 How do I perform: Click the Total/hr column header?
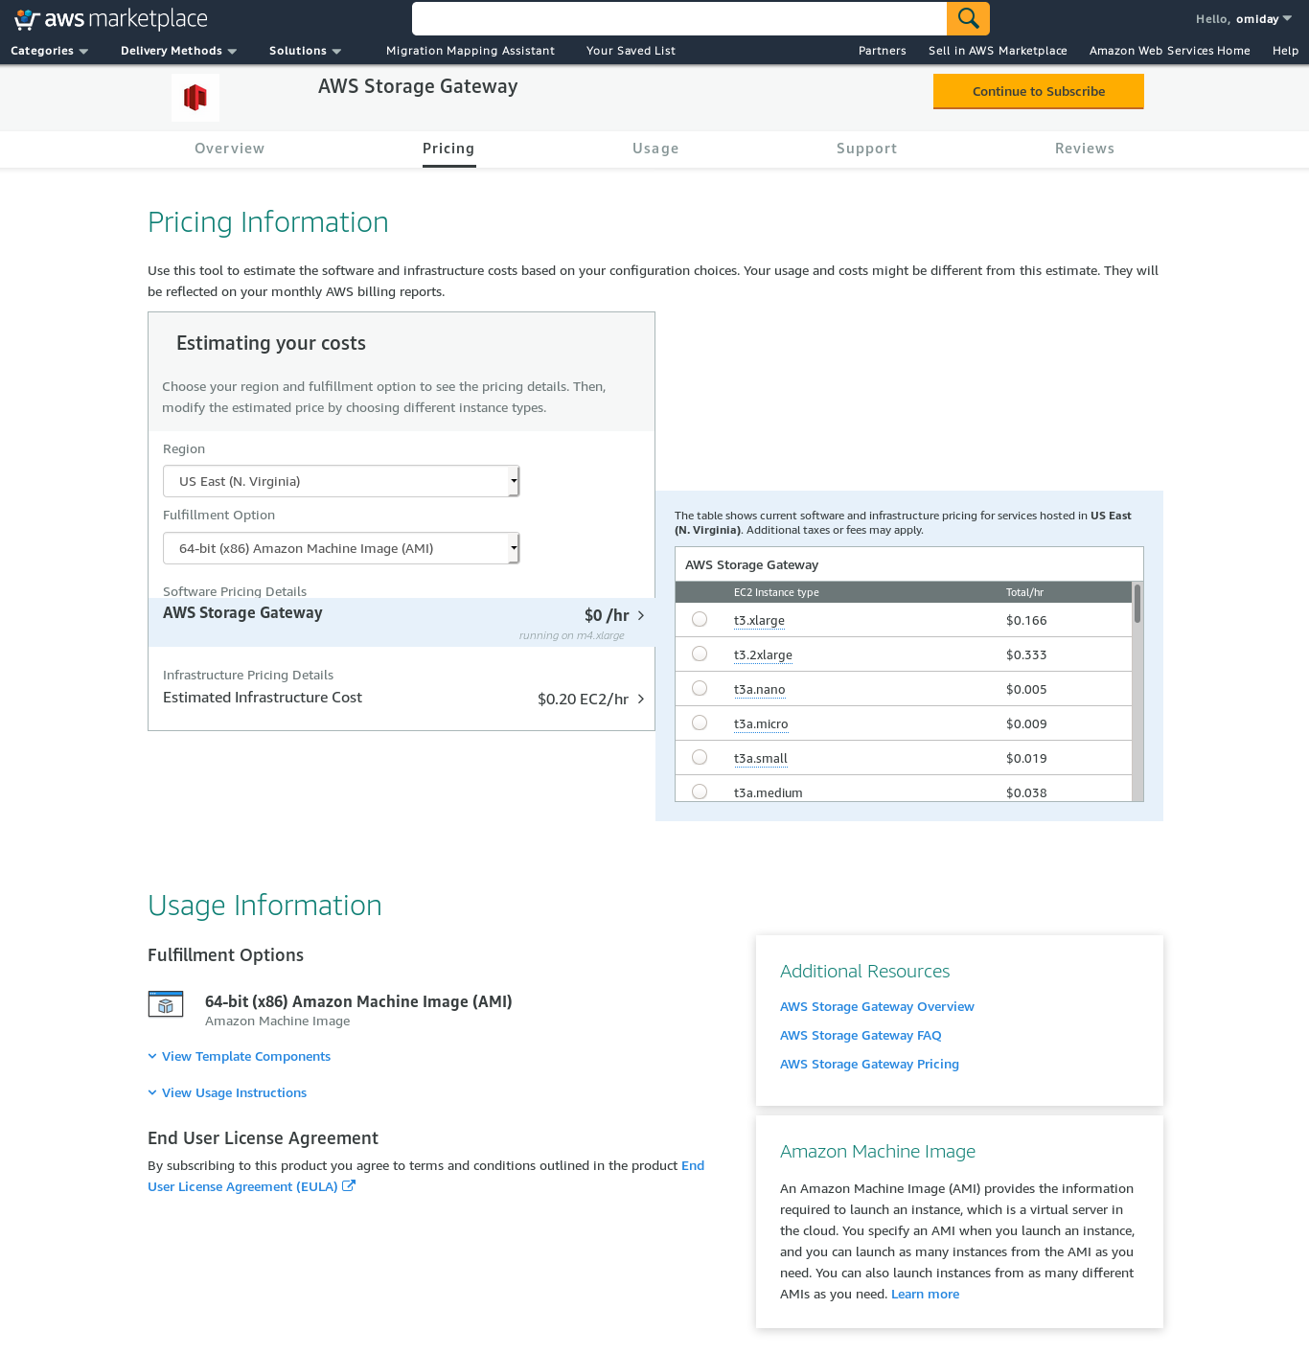click(1024, 592)
